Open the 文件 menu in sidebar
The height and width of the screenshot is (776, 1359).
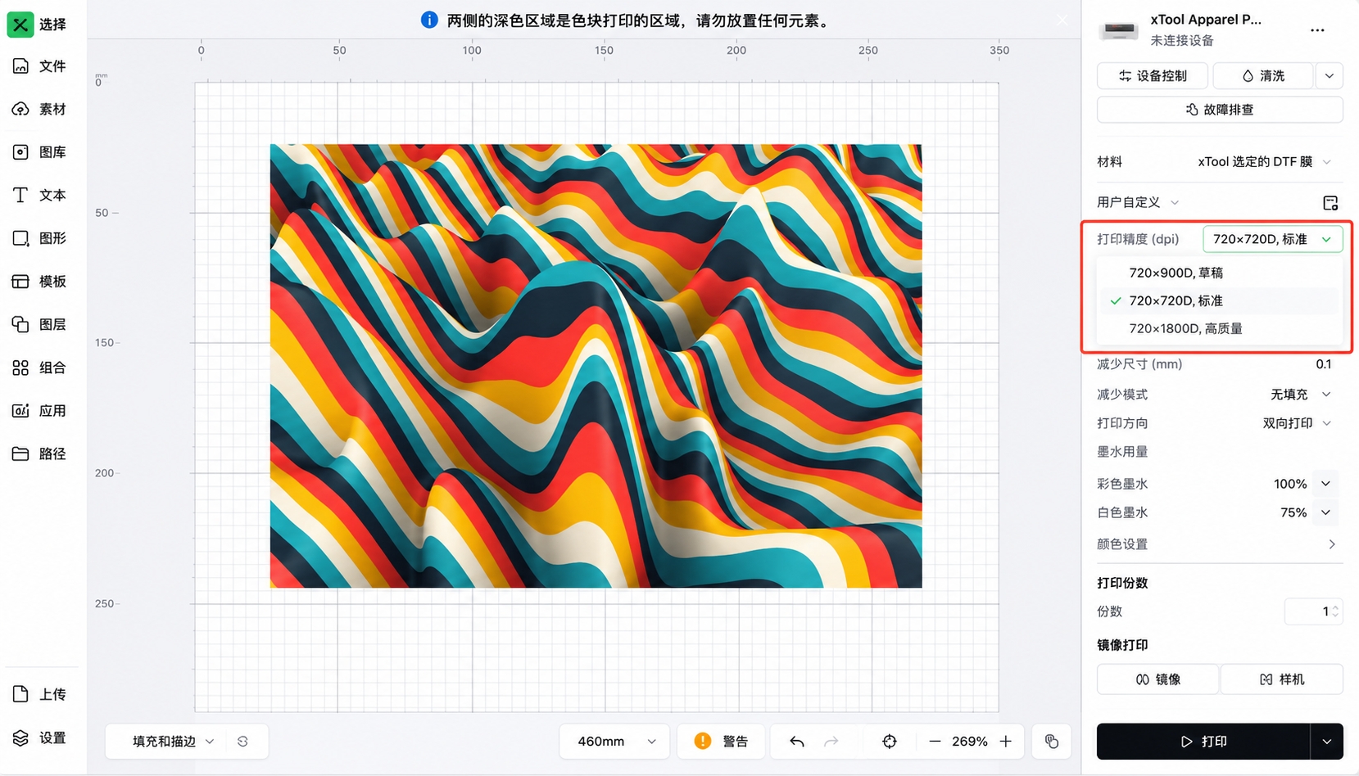pyautogui.click(x=38, y=65)
